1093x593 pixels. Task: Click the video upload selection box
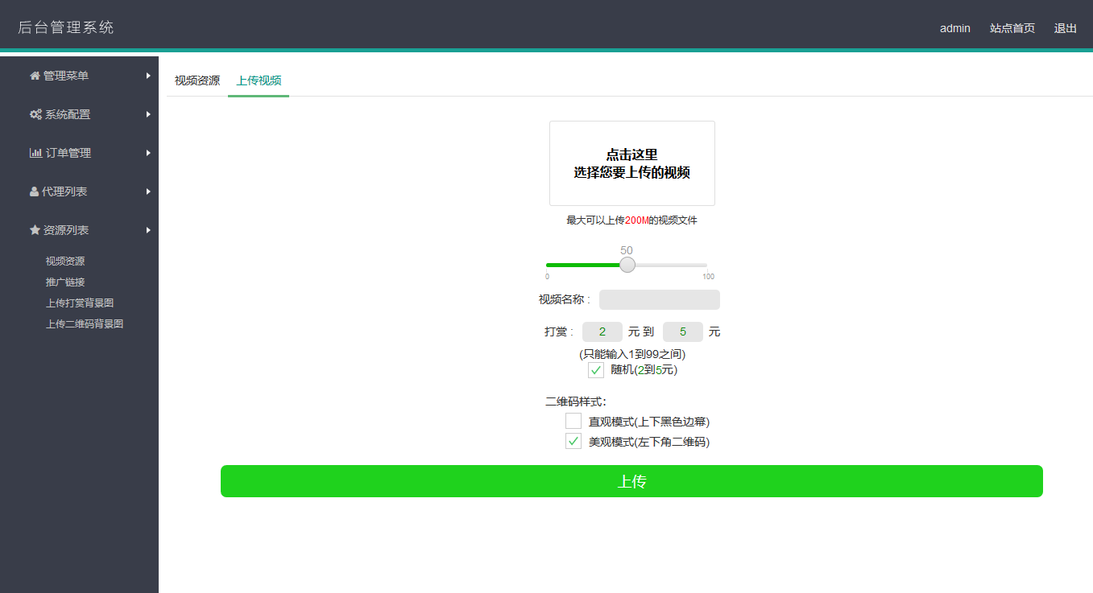631,163
